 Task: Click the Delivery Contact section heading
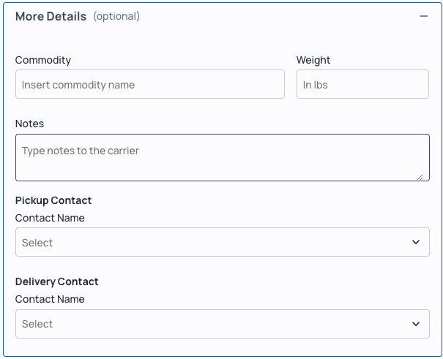click(x=56, y=281)
